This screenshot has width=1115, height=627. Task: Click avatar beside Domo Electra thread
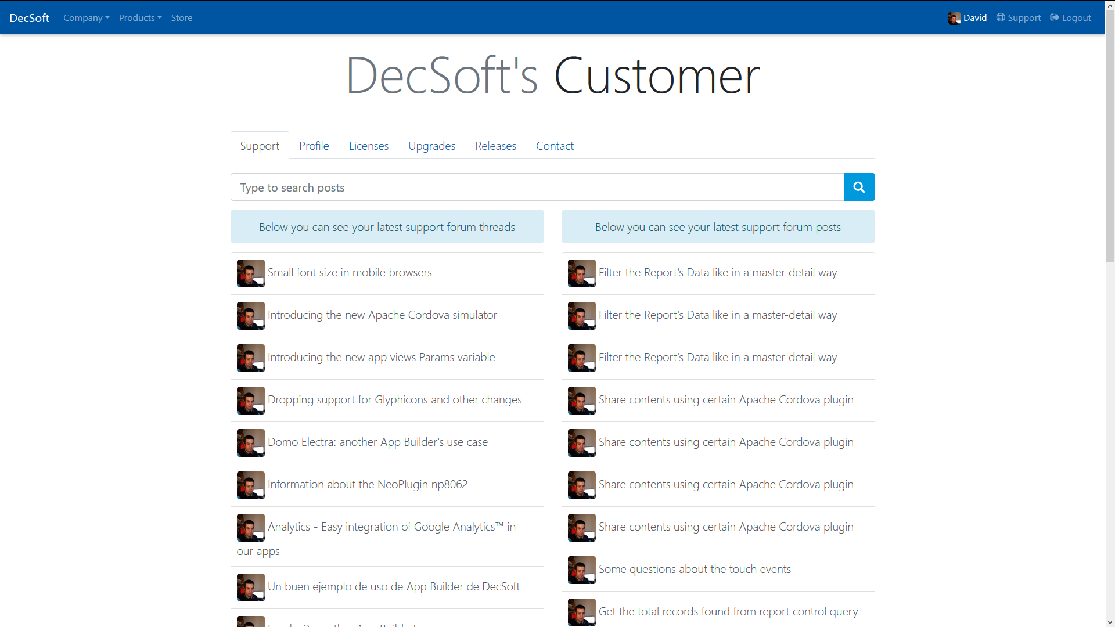click(x=251, y=442)
